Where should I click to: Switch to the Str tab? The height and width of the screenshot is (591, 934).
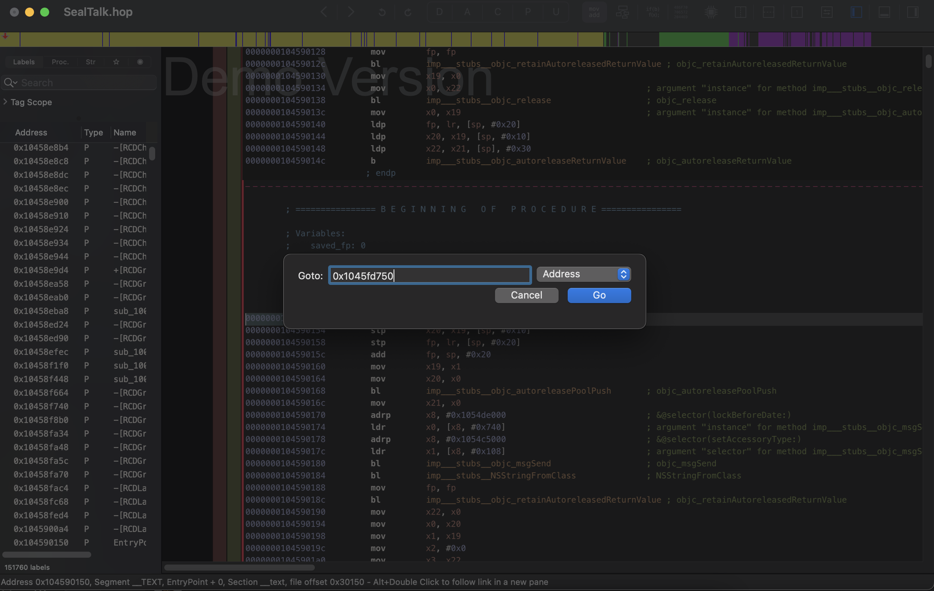(x=90, y=62)
